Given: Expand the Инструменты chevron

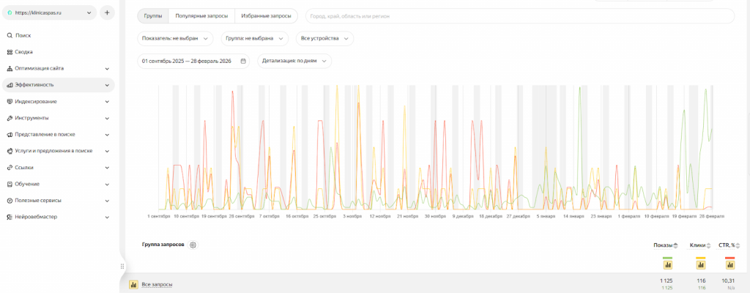Looking at the screenshot, I should [x=107, y=118].
